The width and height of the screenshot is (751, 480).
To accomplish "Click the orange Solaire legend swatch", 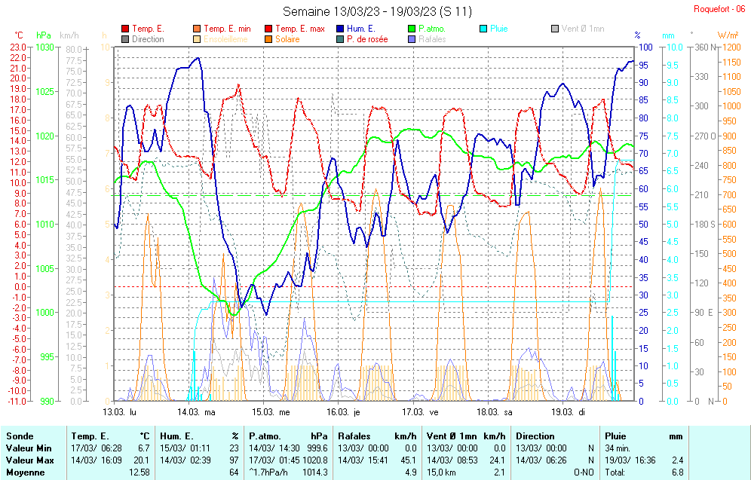I will click(268, 40).
